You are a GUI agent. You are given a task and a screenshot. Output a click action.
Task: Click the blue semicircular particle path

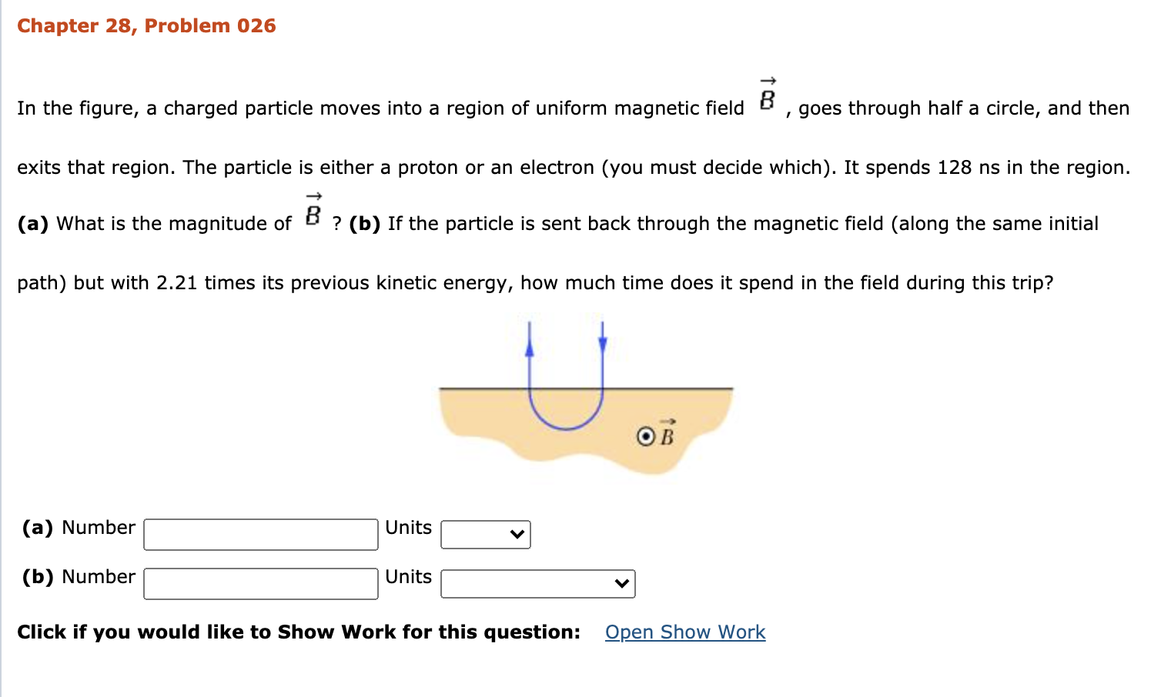click(x=566, y=427)
